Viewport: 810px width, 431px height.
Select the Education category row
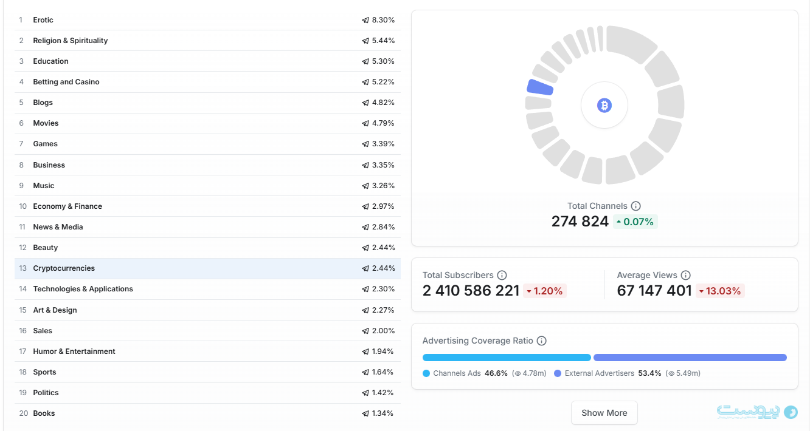click(51, 61)
